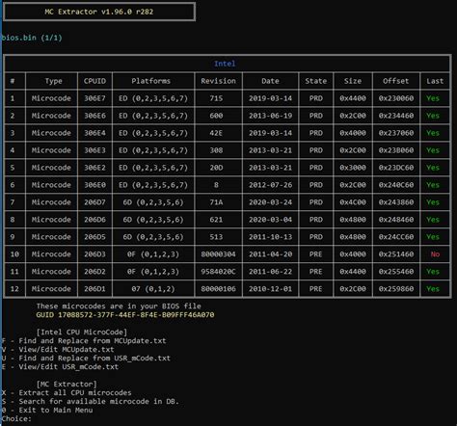This screenshot has width=457, height=426.
Task: Click the Offset column header
Action: [x=396, y=81]
